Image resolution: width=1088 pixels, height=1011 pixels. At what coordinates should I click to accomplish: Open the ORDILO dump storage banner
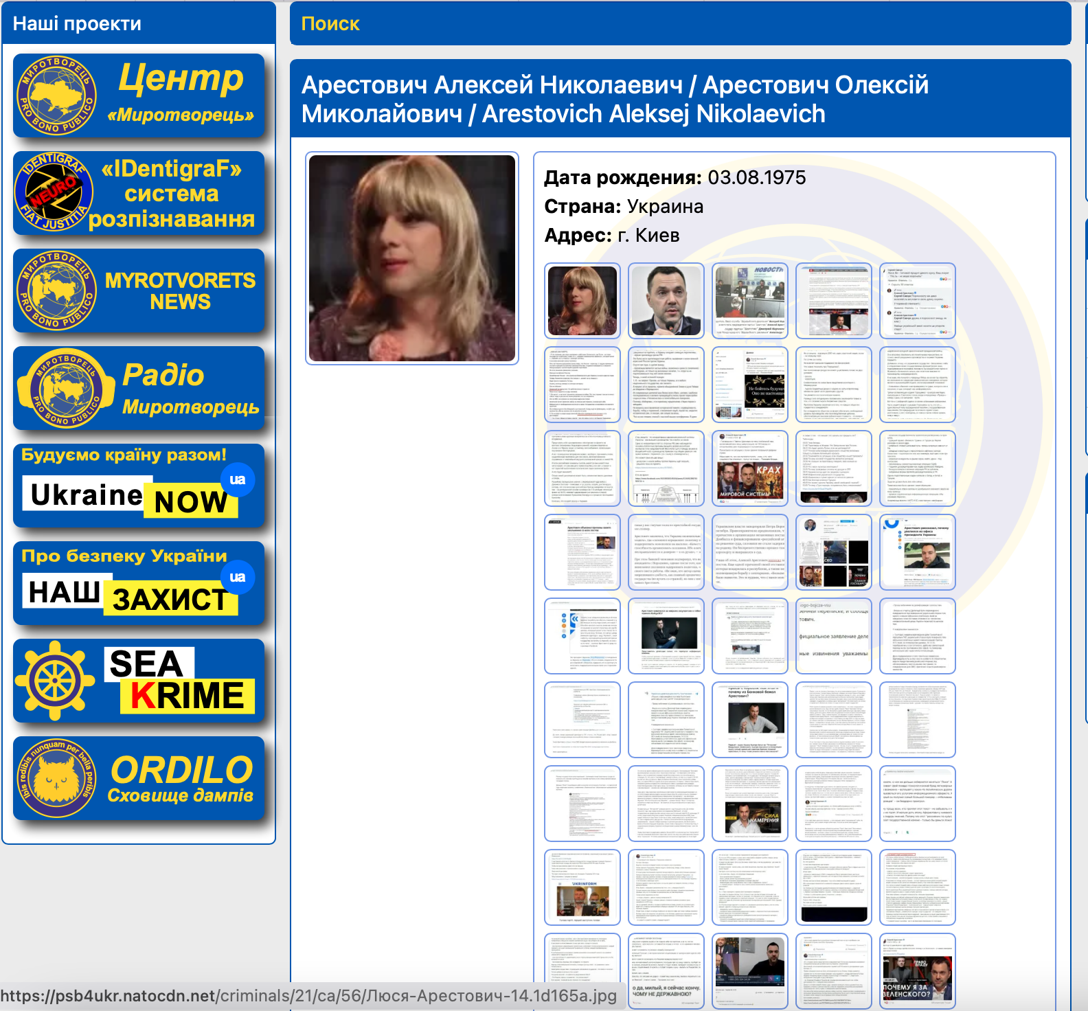click(139, 779)
